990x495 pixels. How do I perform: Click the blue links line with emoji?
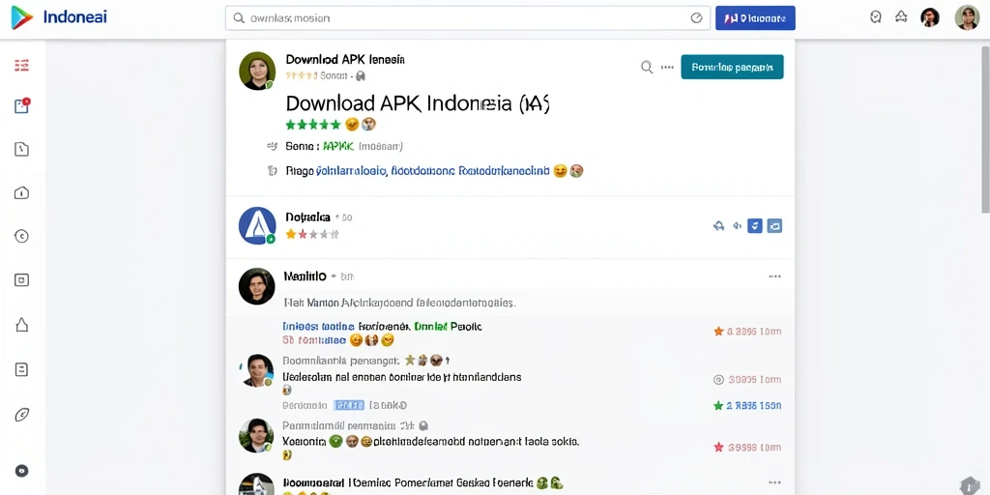[449, 170]
